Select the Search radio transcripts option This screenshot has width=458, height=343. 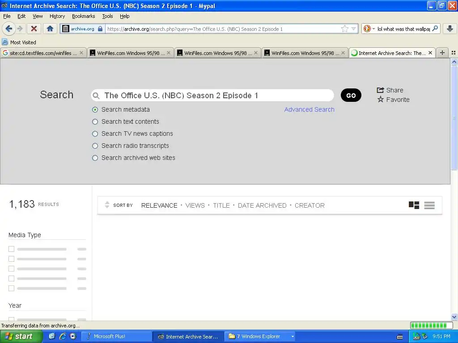tap(95, 146)
